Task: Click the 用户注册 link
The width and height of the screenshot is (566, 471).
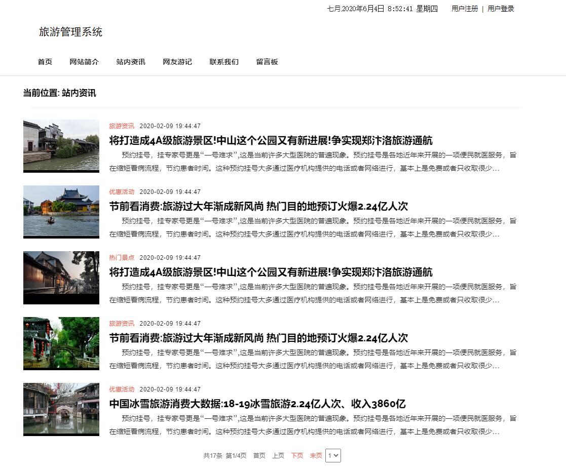Action: click(465, 9)
